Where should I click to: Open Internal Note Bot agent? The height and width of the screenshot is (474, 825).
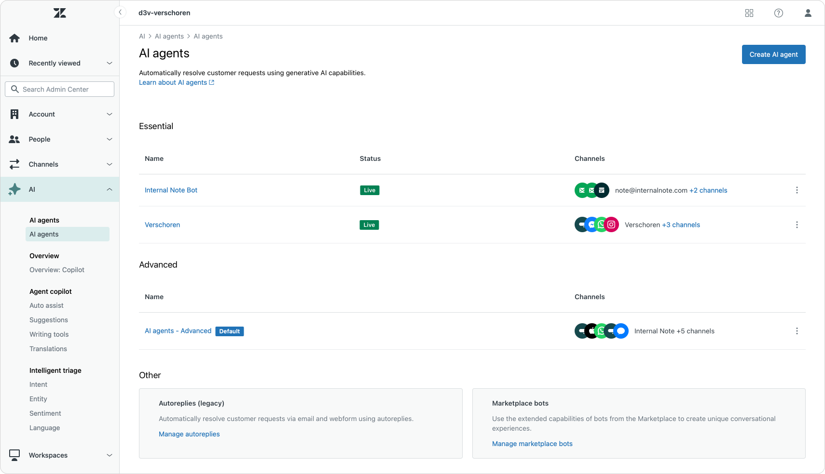171,190
